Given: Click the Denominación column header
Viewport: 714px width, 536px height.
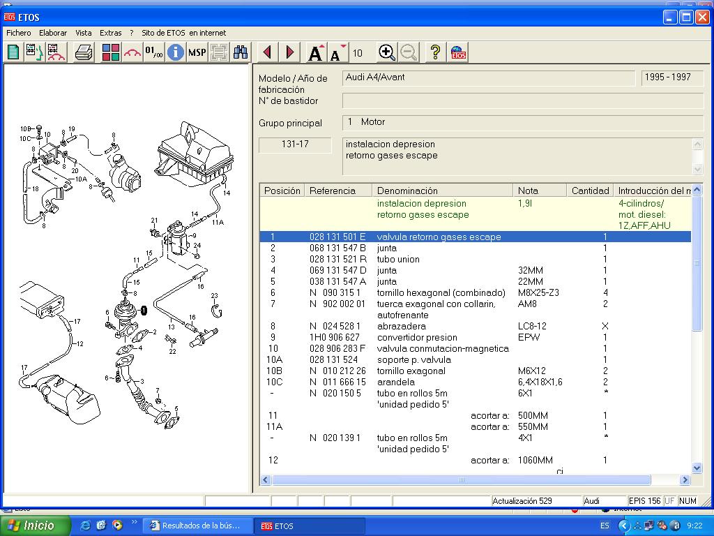Looking at the screenshot, I should 442,191.
